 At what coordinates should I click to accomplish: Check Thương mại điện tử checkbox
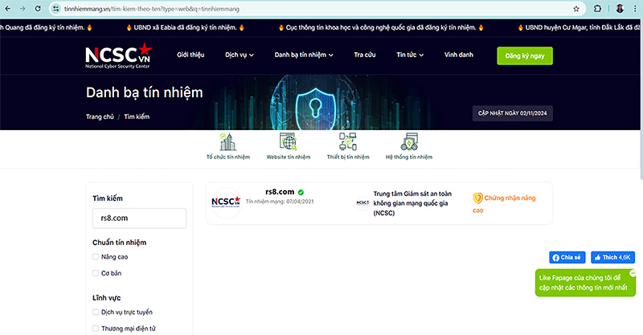click(96, 329)
